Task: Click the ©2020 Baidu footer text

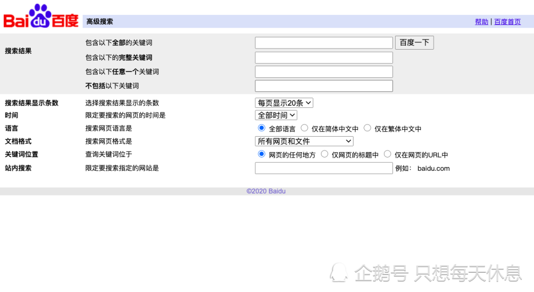Action: coord(266,191)
